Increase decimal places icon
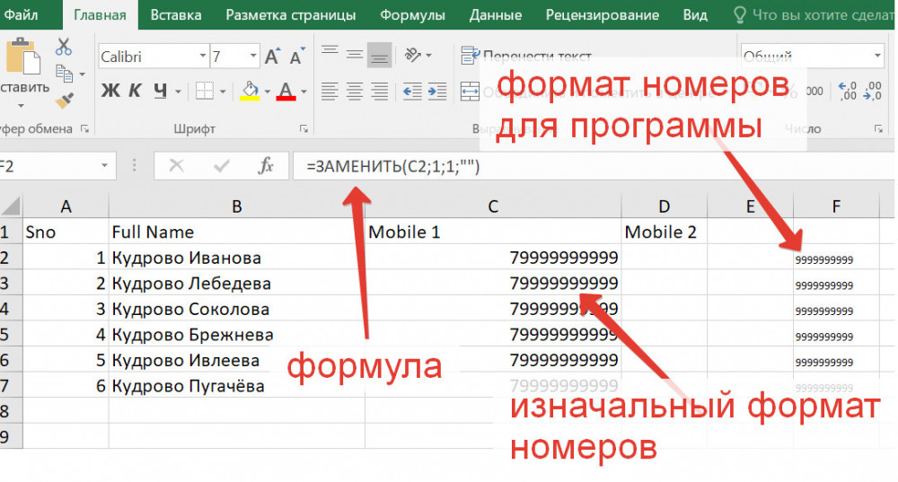Image resolution: width=898 pixels, height=482 pixels. click(x=848, y=91)
